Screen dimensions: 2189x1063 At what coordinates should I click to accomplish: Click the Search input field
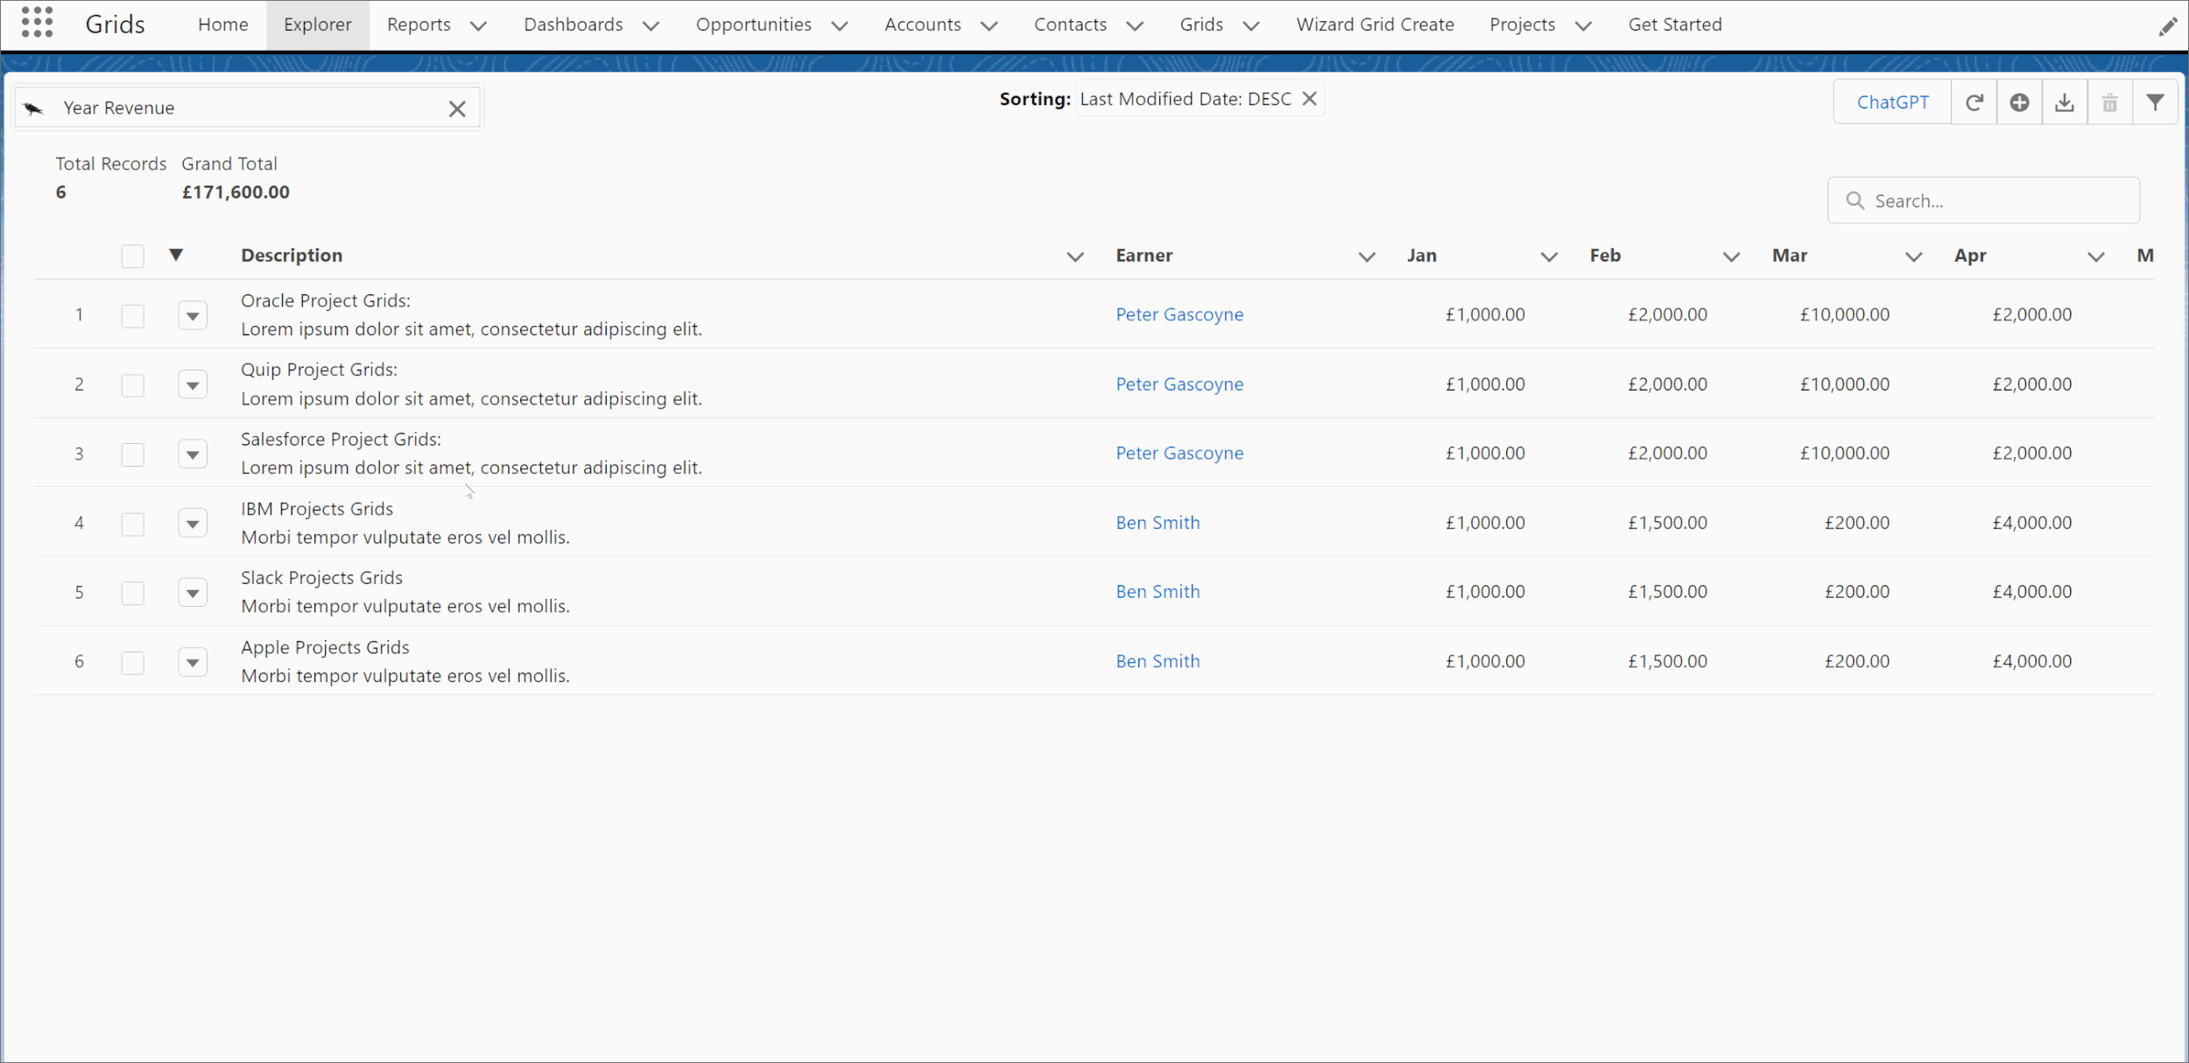(1996, 201)
